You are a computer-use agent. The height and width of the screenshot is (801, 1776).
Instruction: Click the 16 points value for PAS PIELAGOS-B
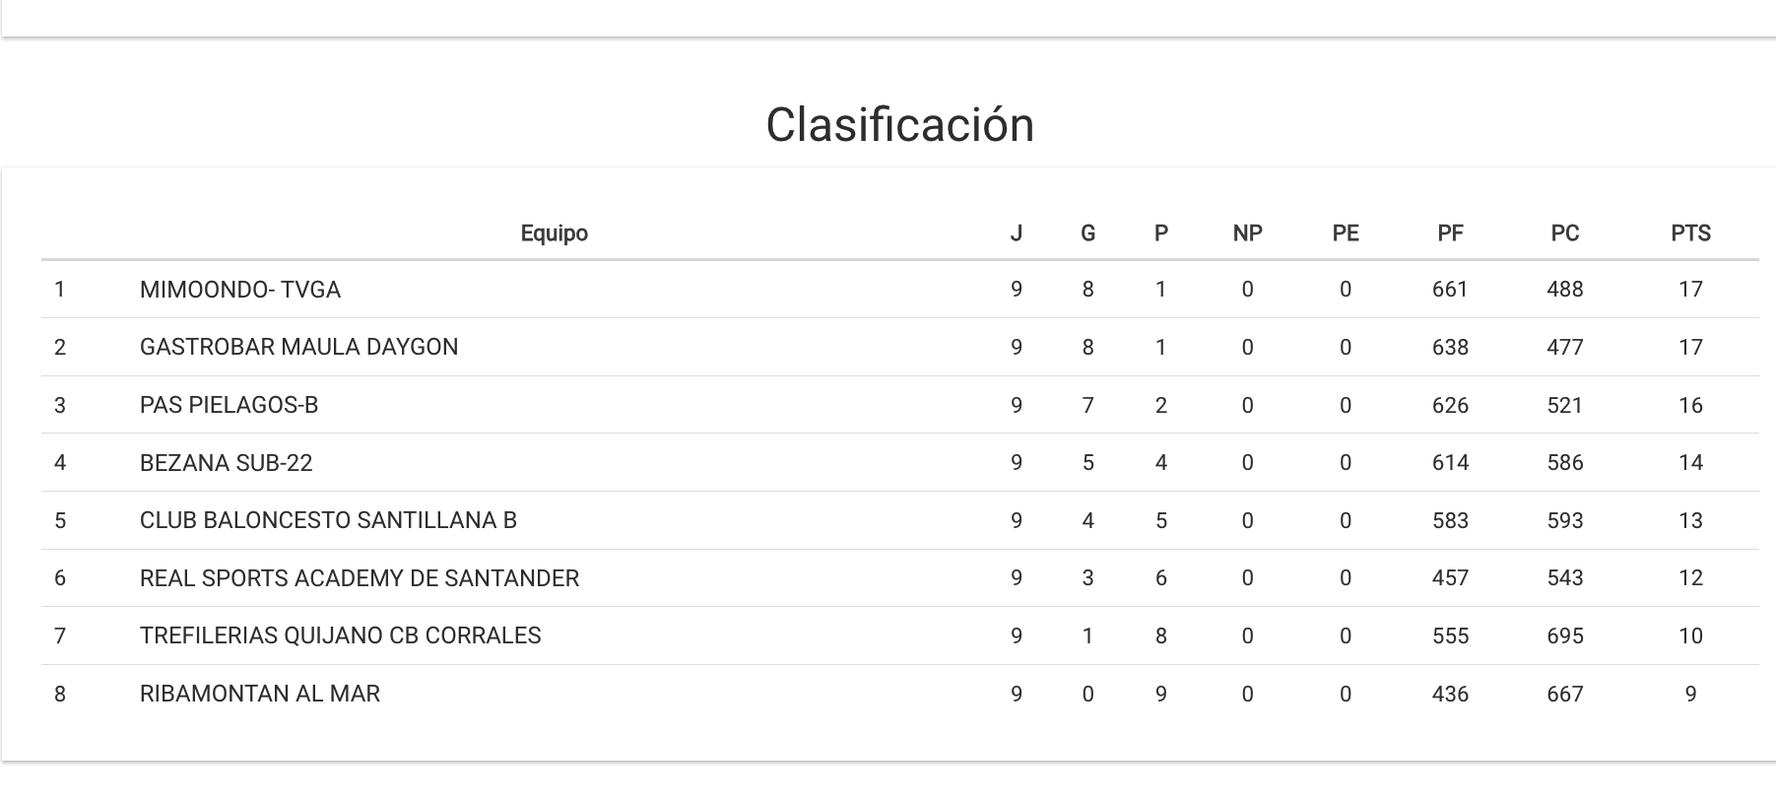click(x=1690, y=405)
